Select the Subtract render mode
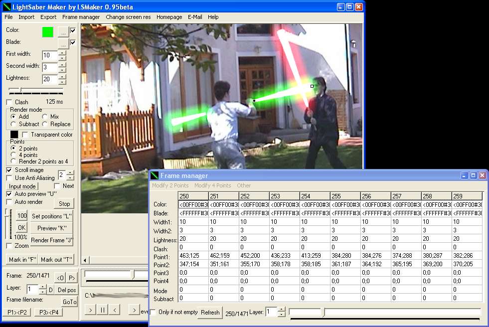The image size is (489, 327). point(13,124)
